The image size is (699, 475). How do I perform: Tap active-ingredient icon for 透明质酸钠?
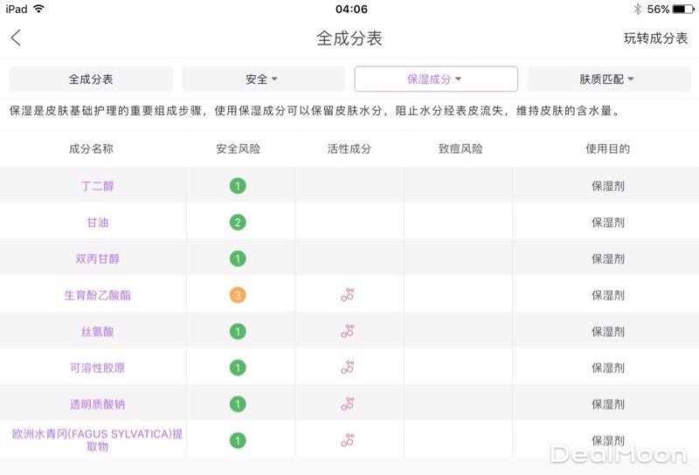coord(348,404)
